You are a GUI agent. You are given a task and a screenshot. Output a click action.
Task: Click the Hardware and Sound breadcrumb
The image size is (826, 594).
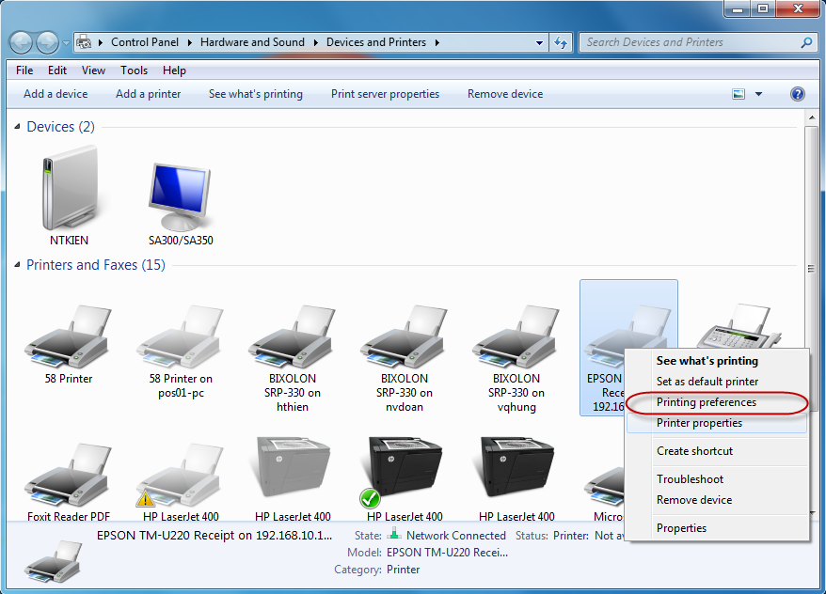[252, 42]
